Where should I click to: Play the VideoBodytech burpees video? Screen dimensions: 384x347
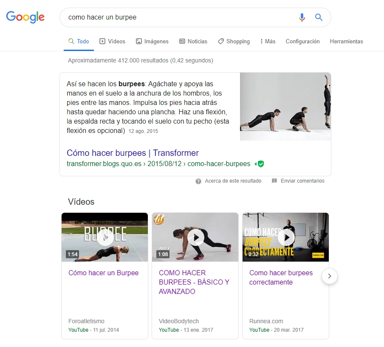coord(195,237)
